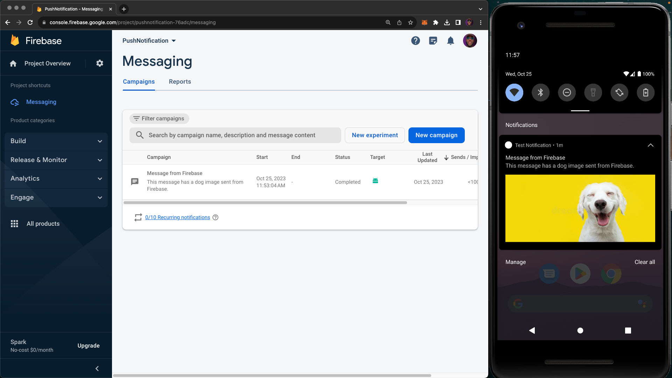The height and width of the screenshot is (378, 672).
Task: Click the Android target icon
Action: pyautogui.click(x=375, y=181)
